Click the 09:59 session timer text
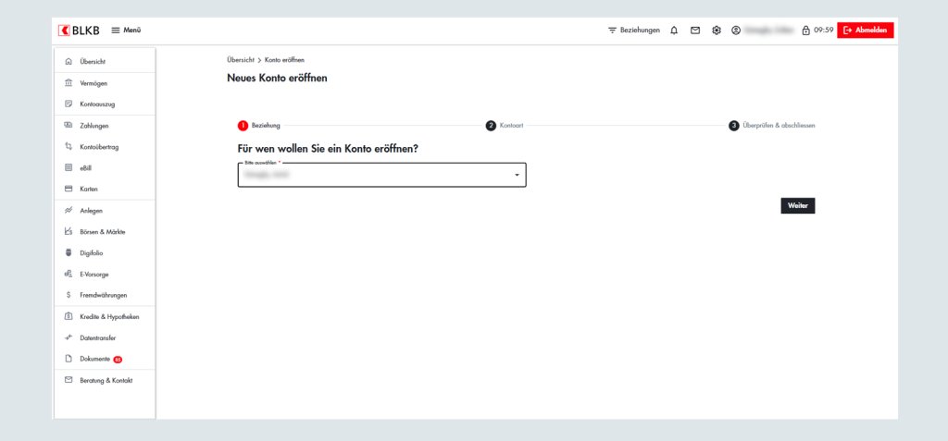 click(823, 31)
